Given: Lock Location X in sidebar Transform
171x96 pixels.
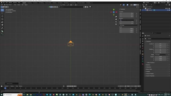Looking at the screenshot, I should [137, 13].
